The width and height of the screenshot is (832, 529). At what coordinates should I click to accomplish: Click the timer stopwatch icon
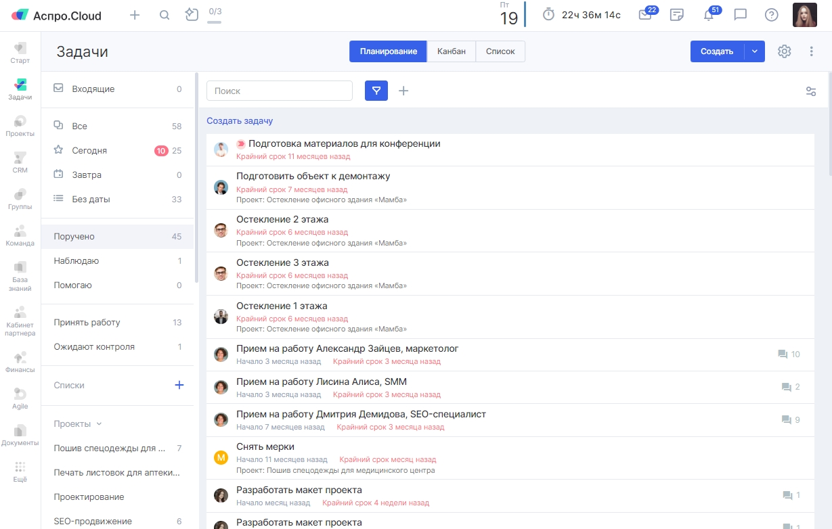(549, 15)
